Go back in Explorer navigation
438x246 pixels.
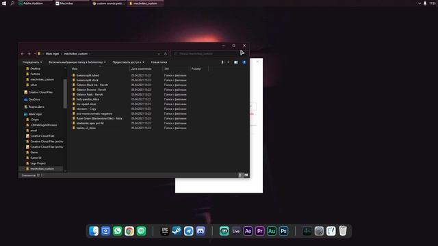pos(23,53)
